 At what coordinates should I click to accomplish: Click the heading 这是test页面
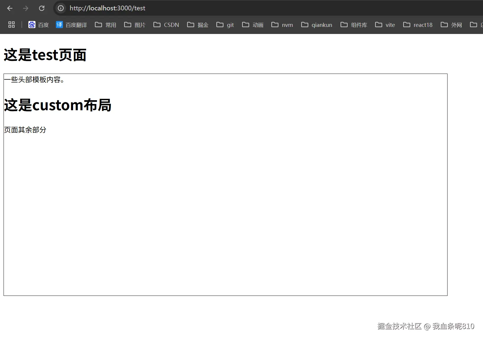(x=45, y=55)
